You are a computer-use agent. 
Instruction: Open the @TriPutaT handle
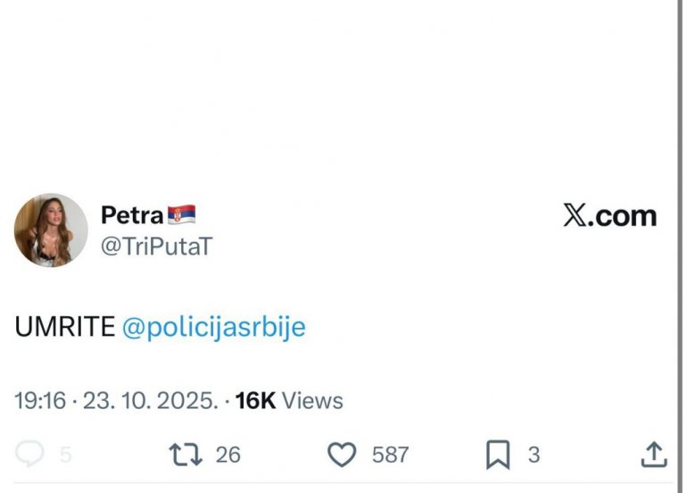(156, 246)
